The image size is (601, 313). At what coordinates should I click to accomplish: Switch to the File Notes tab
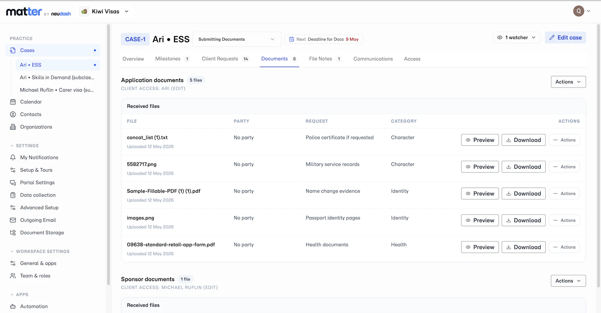(x=325, y=59)
